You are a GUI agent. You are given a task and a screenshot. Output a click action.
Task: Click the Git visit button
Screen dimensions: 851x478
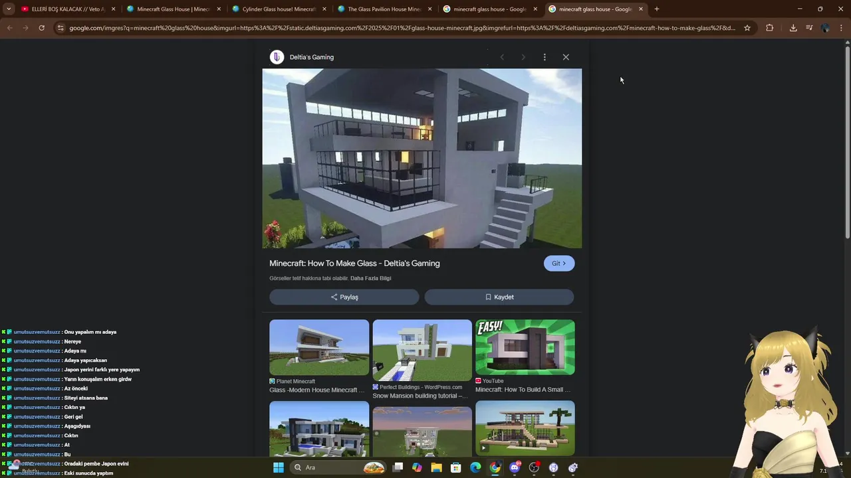[559, 264]
